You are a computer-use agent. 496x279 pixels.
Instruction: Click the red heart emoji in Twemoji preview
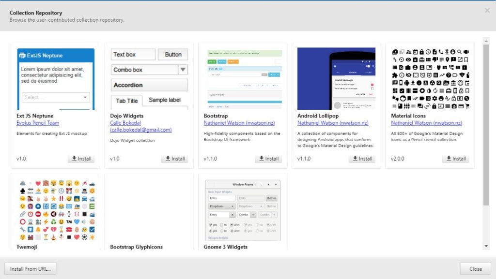click(38, 183)
